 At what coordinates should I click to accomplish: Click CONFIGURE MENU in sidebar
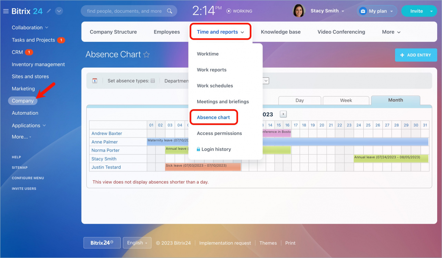28,178
